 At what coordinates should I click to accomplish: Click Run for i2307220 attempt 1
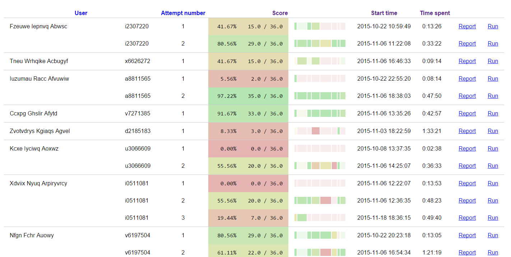(493, 27)
